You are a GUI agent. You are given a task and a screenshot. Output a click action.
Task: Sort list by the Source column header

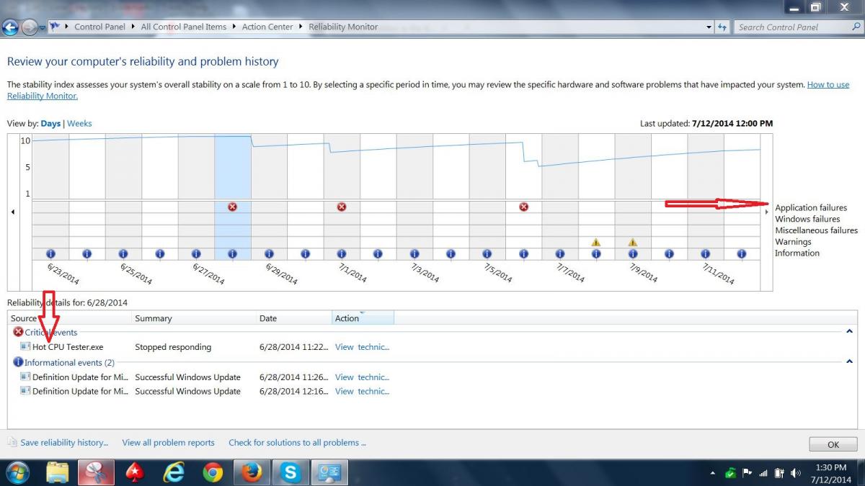[70, 318]
